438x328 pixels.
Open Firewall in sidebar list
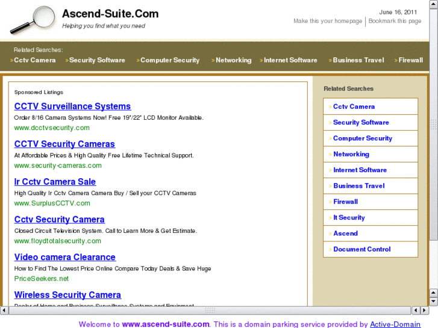pos(346,202)
